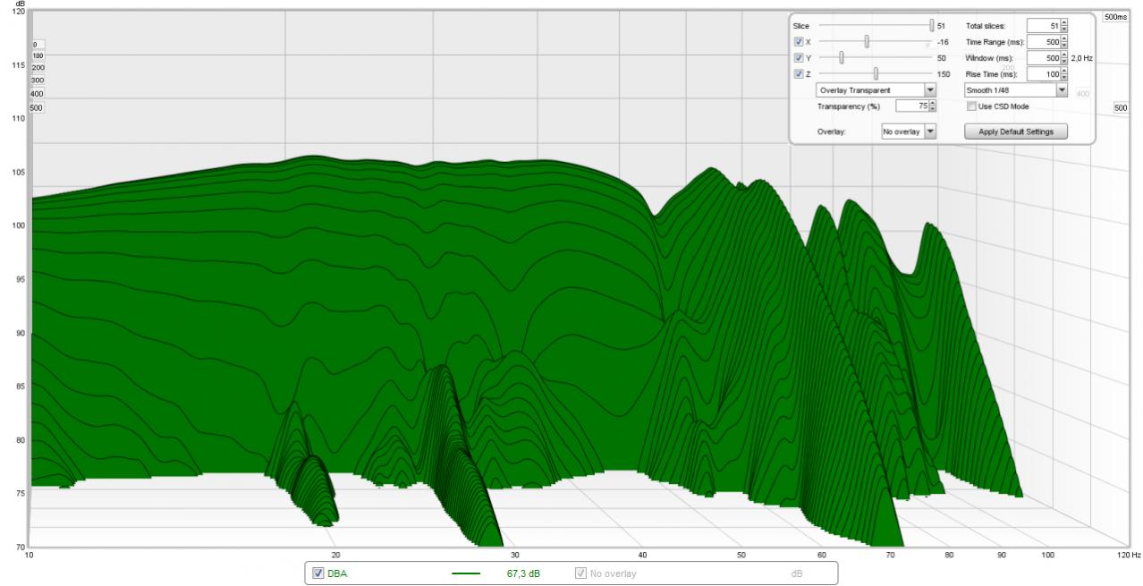
Task: Uncheck the Y axis checkbox
Action: [x=799, y=58]
